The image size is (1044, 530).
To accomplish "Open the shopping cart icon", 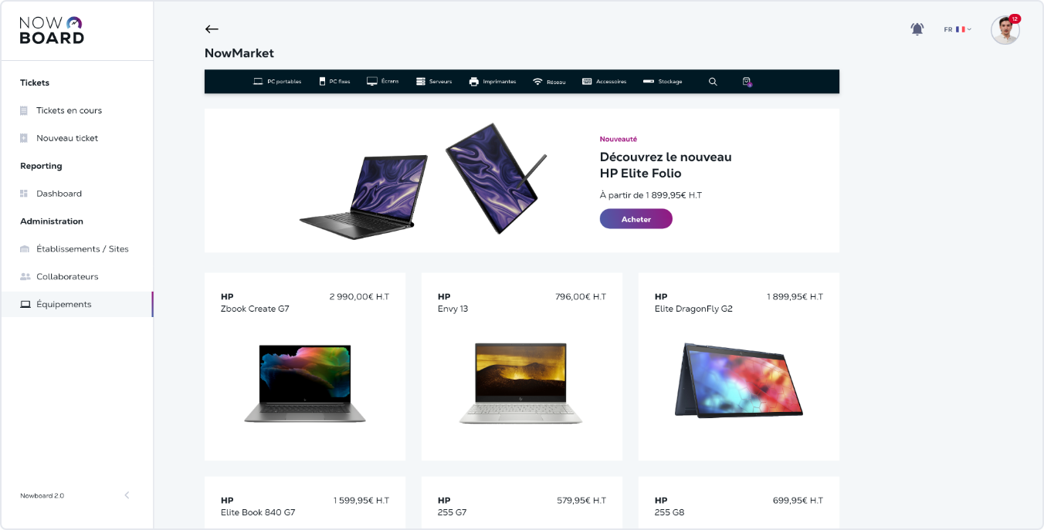I will tap(747, 82).
